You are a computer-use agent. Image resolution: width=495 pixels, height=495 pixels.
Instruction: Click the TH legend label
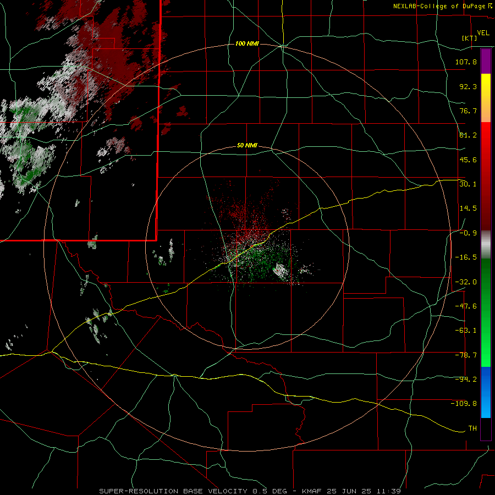(472, 428)
